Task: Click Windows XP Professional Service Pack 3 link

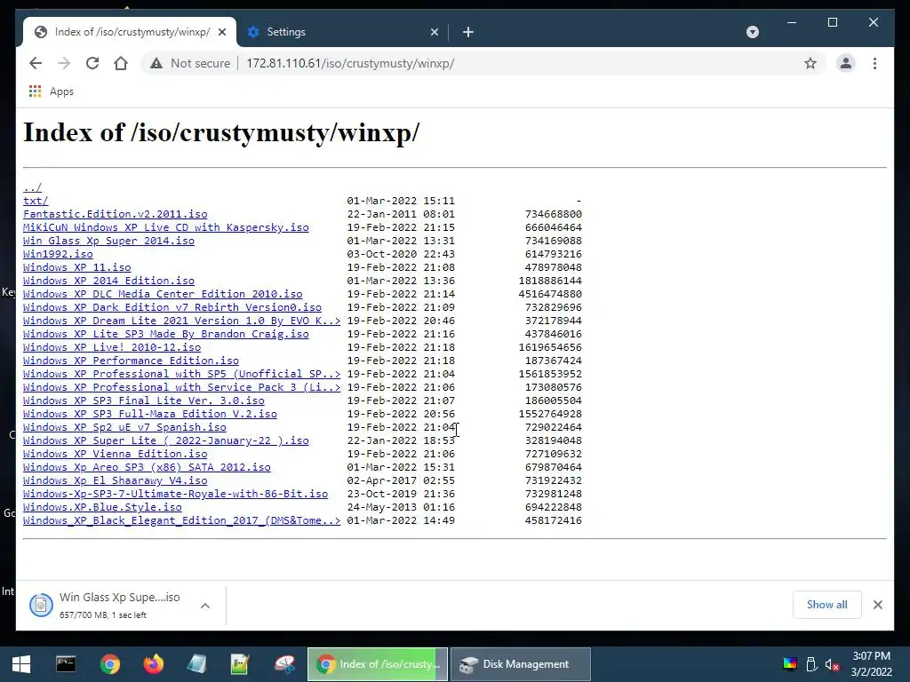Action: point(181,387)
